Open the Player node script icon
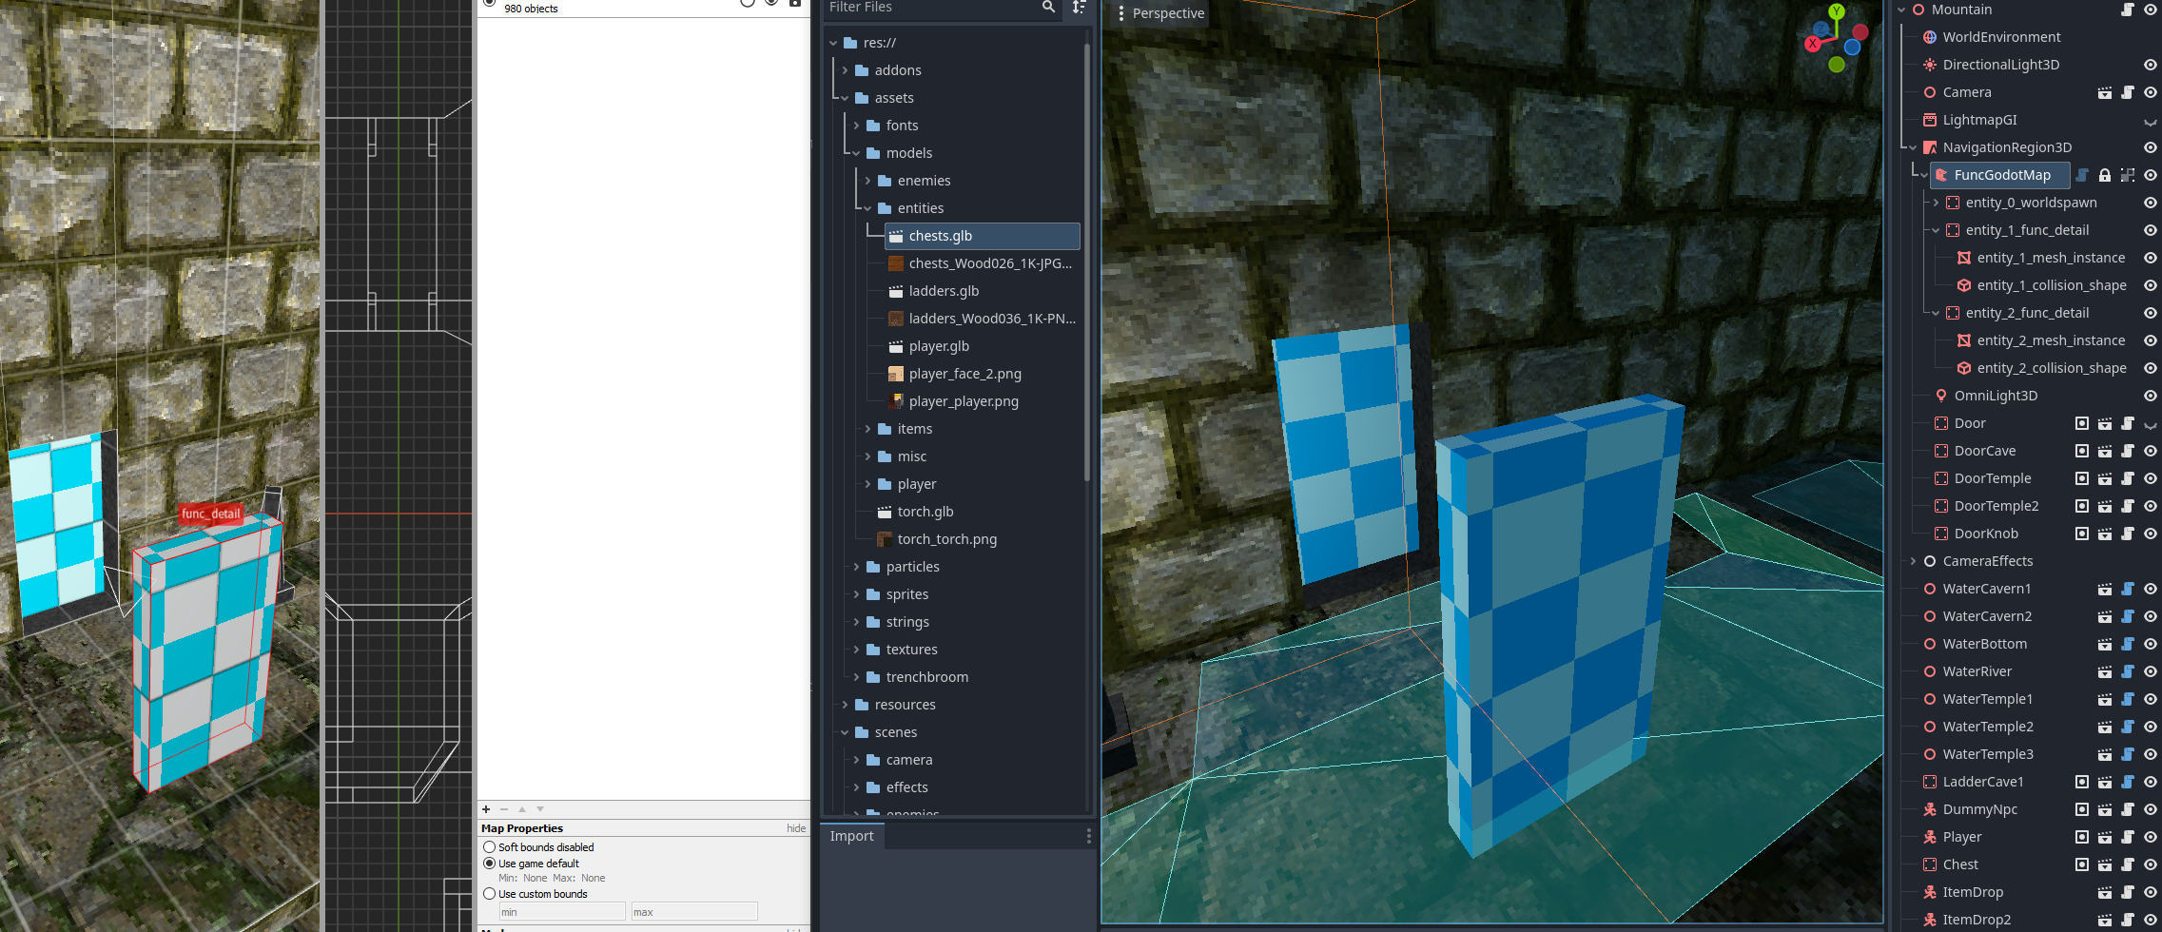Viewport: 2162px width, 932px height. (2128, 837)
